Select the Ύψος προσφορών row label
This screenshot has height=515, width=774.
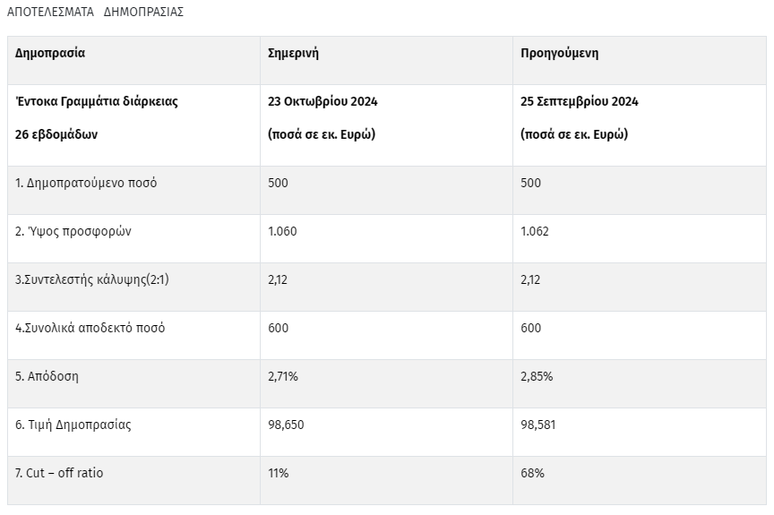tap(73, 231)
